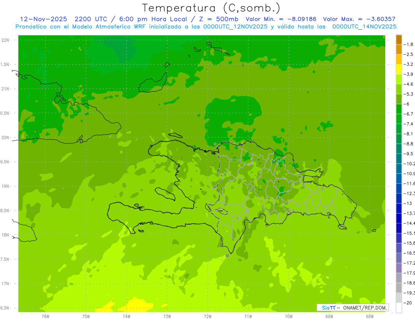
Task: Click the "-1.8" colorbar value
Action: coord(408,44)
